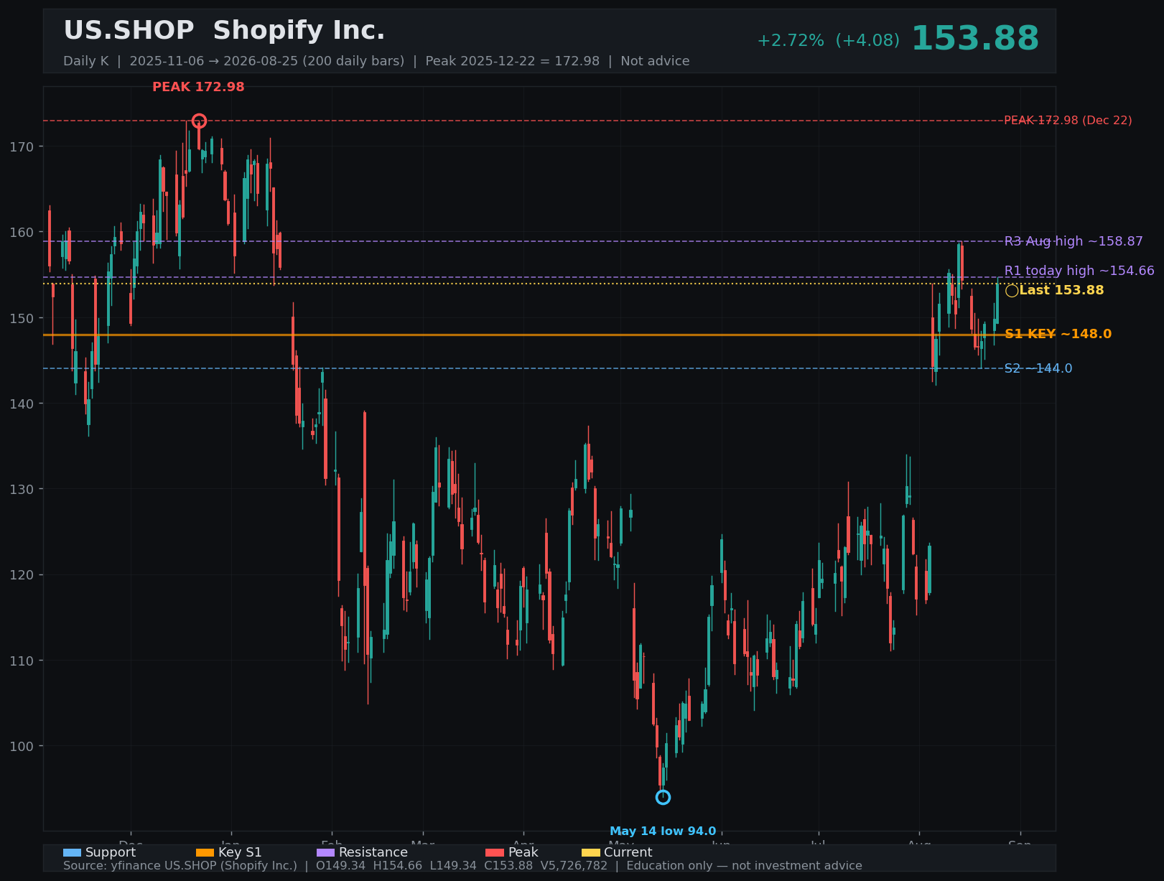The height and width of the screenshot is (881, 1164).
Task: Click the yellow circle beside the Last label
Action: tap(1012, 291)
